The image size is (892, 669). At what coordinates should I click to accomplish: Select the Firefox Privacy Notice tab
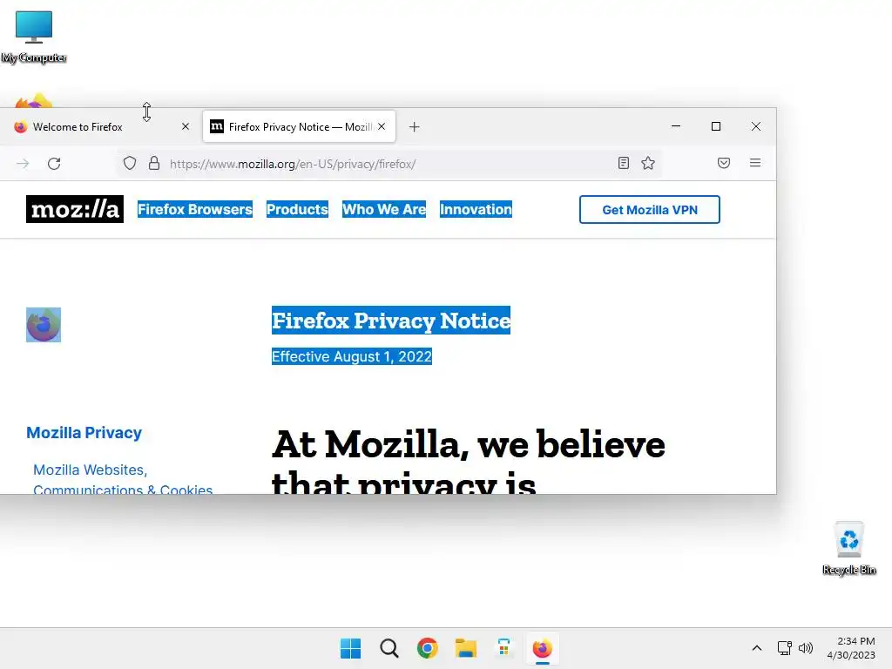click(299, 126)
